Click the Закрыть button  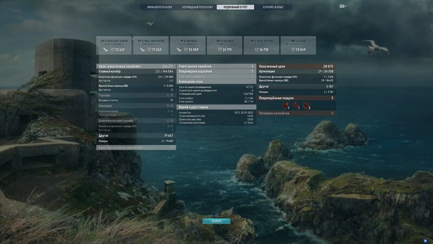click(x=216, y=221)
